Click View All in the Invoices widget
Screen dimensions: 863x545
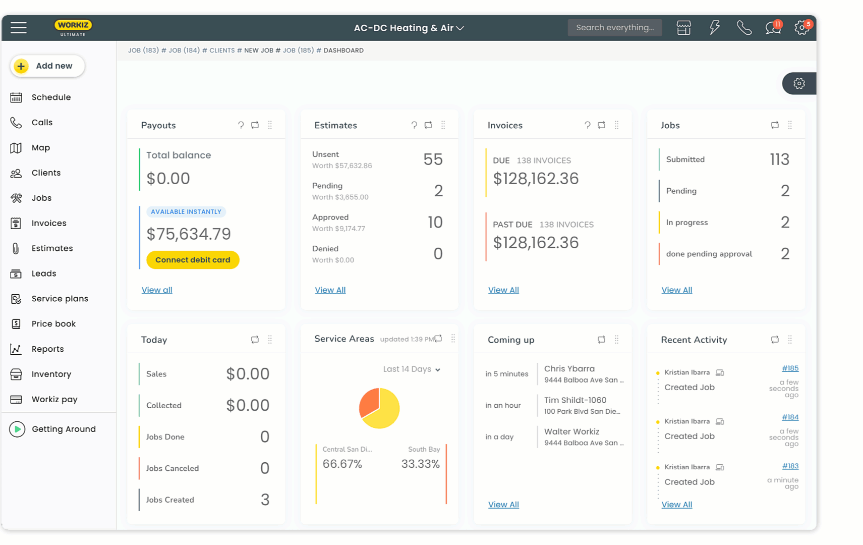pyautogui.click(x=503, y=290)
